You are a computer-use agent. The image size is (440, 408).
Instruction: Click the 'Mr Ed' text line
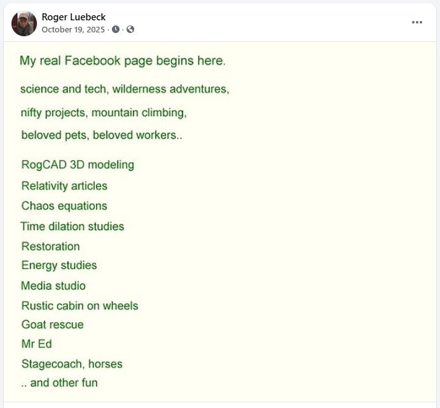coord(36,344)
